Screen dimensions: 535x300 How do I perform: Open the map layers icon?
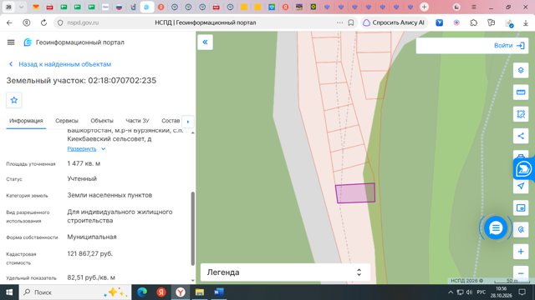[521, 70]
